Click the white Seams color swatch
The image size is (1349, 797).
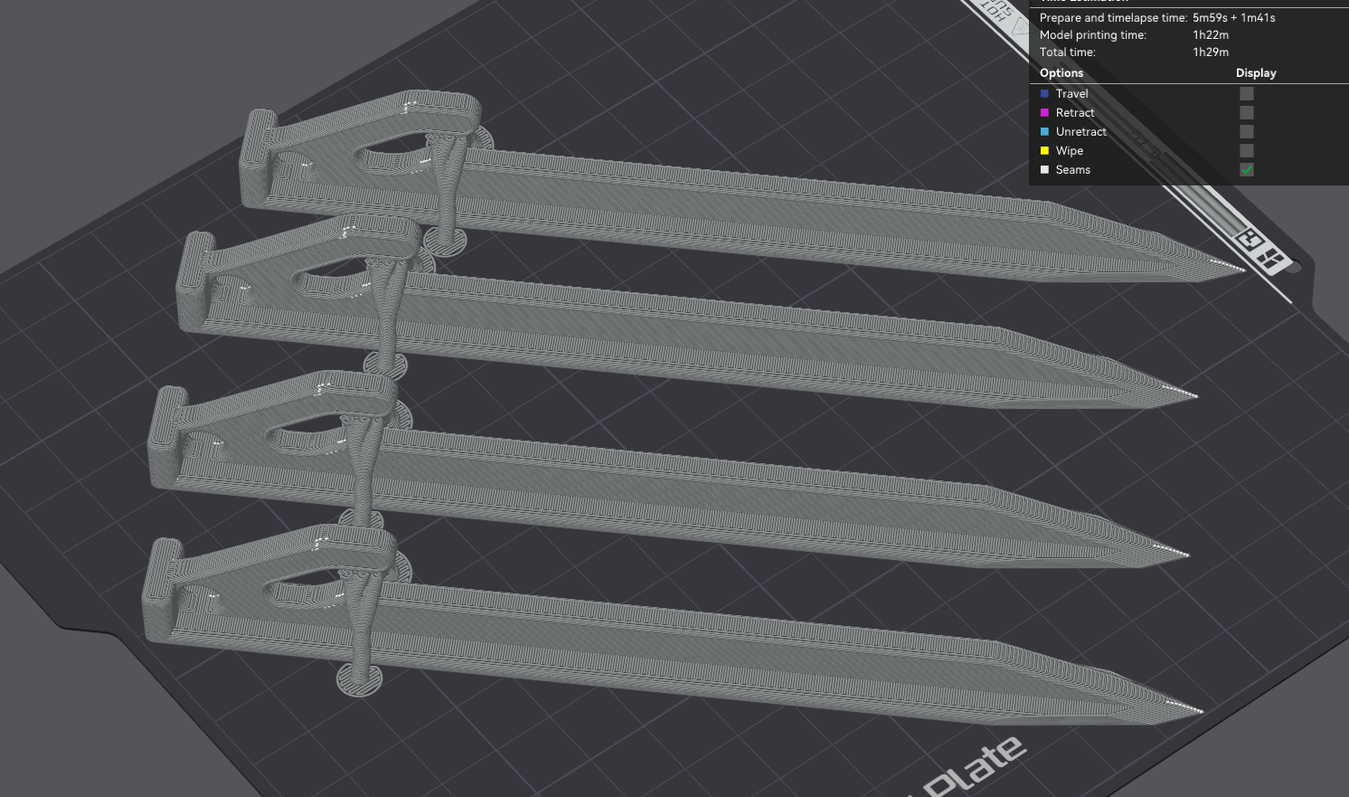(1044, 169)
